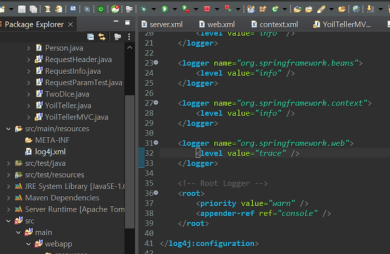Click the web browser globe icon

(356, 9)
